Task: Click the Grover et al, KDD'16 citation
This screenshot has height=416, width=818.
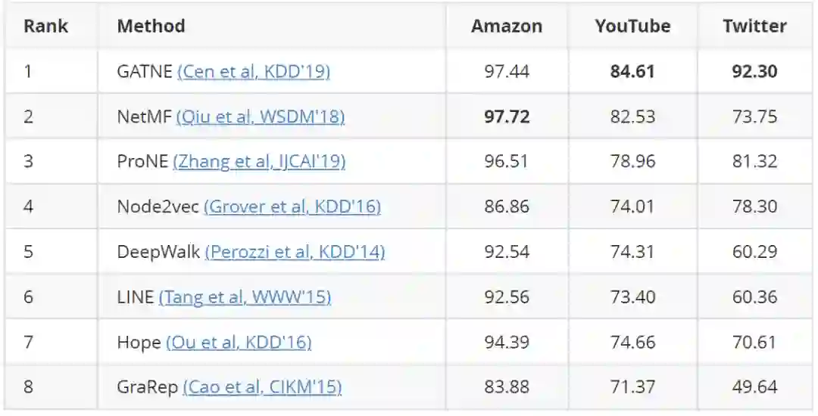Action: point(292,206)
